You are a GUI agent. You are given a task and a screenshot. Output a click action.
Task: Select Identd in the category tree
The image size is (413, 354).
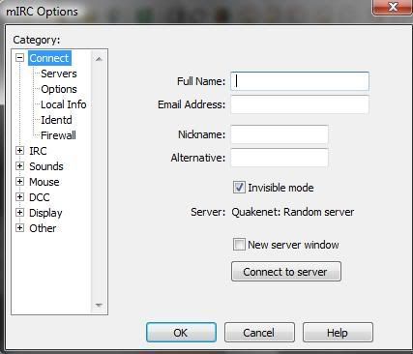(x=56, y=120)
